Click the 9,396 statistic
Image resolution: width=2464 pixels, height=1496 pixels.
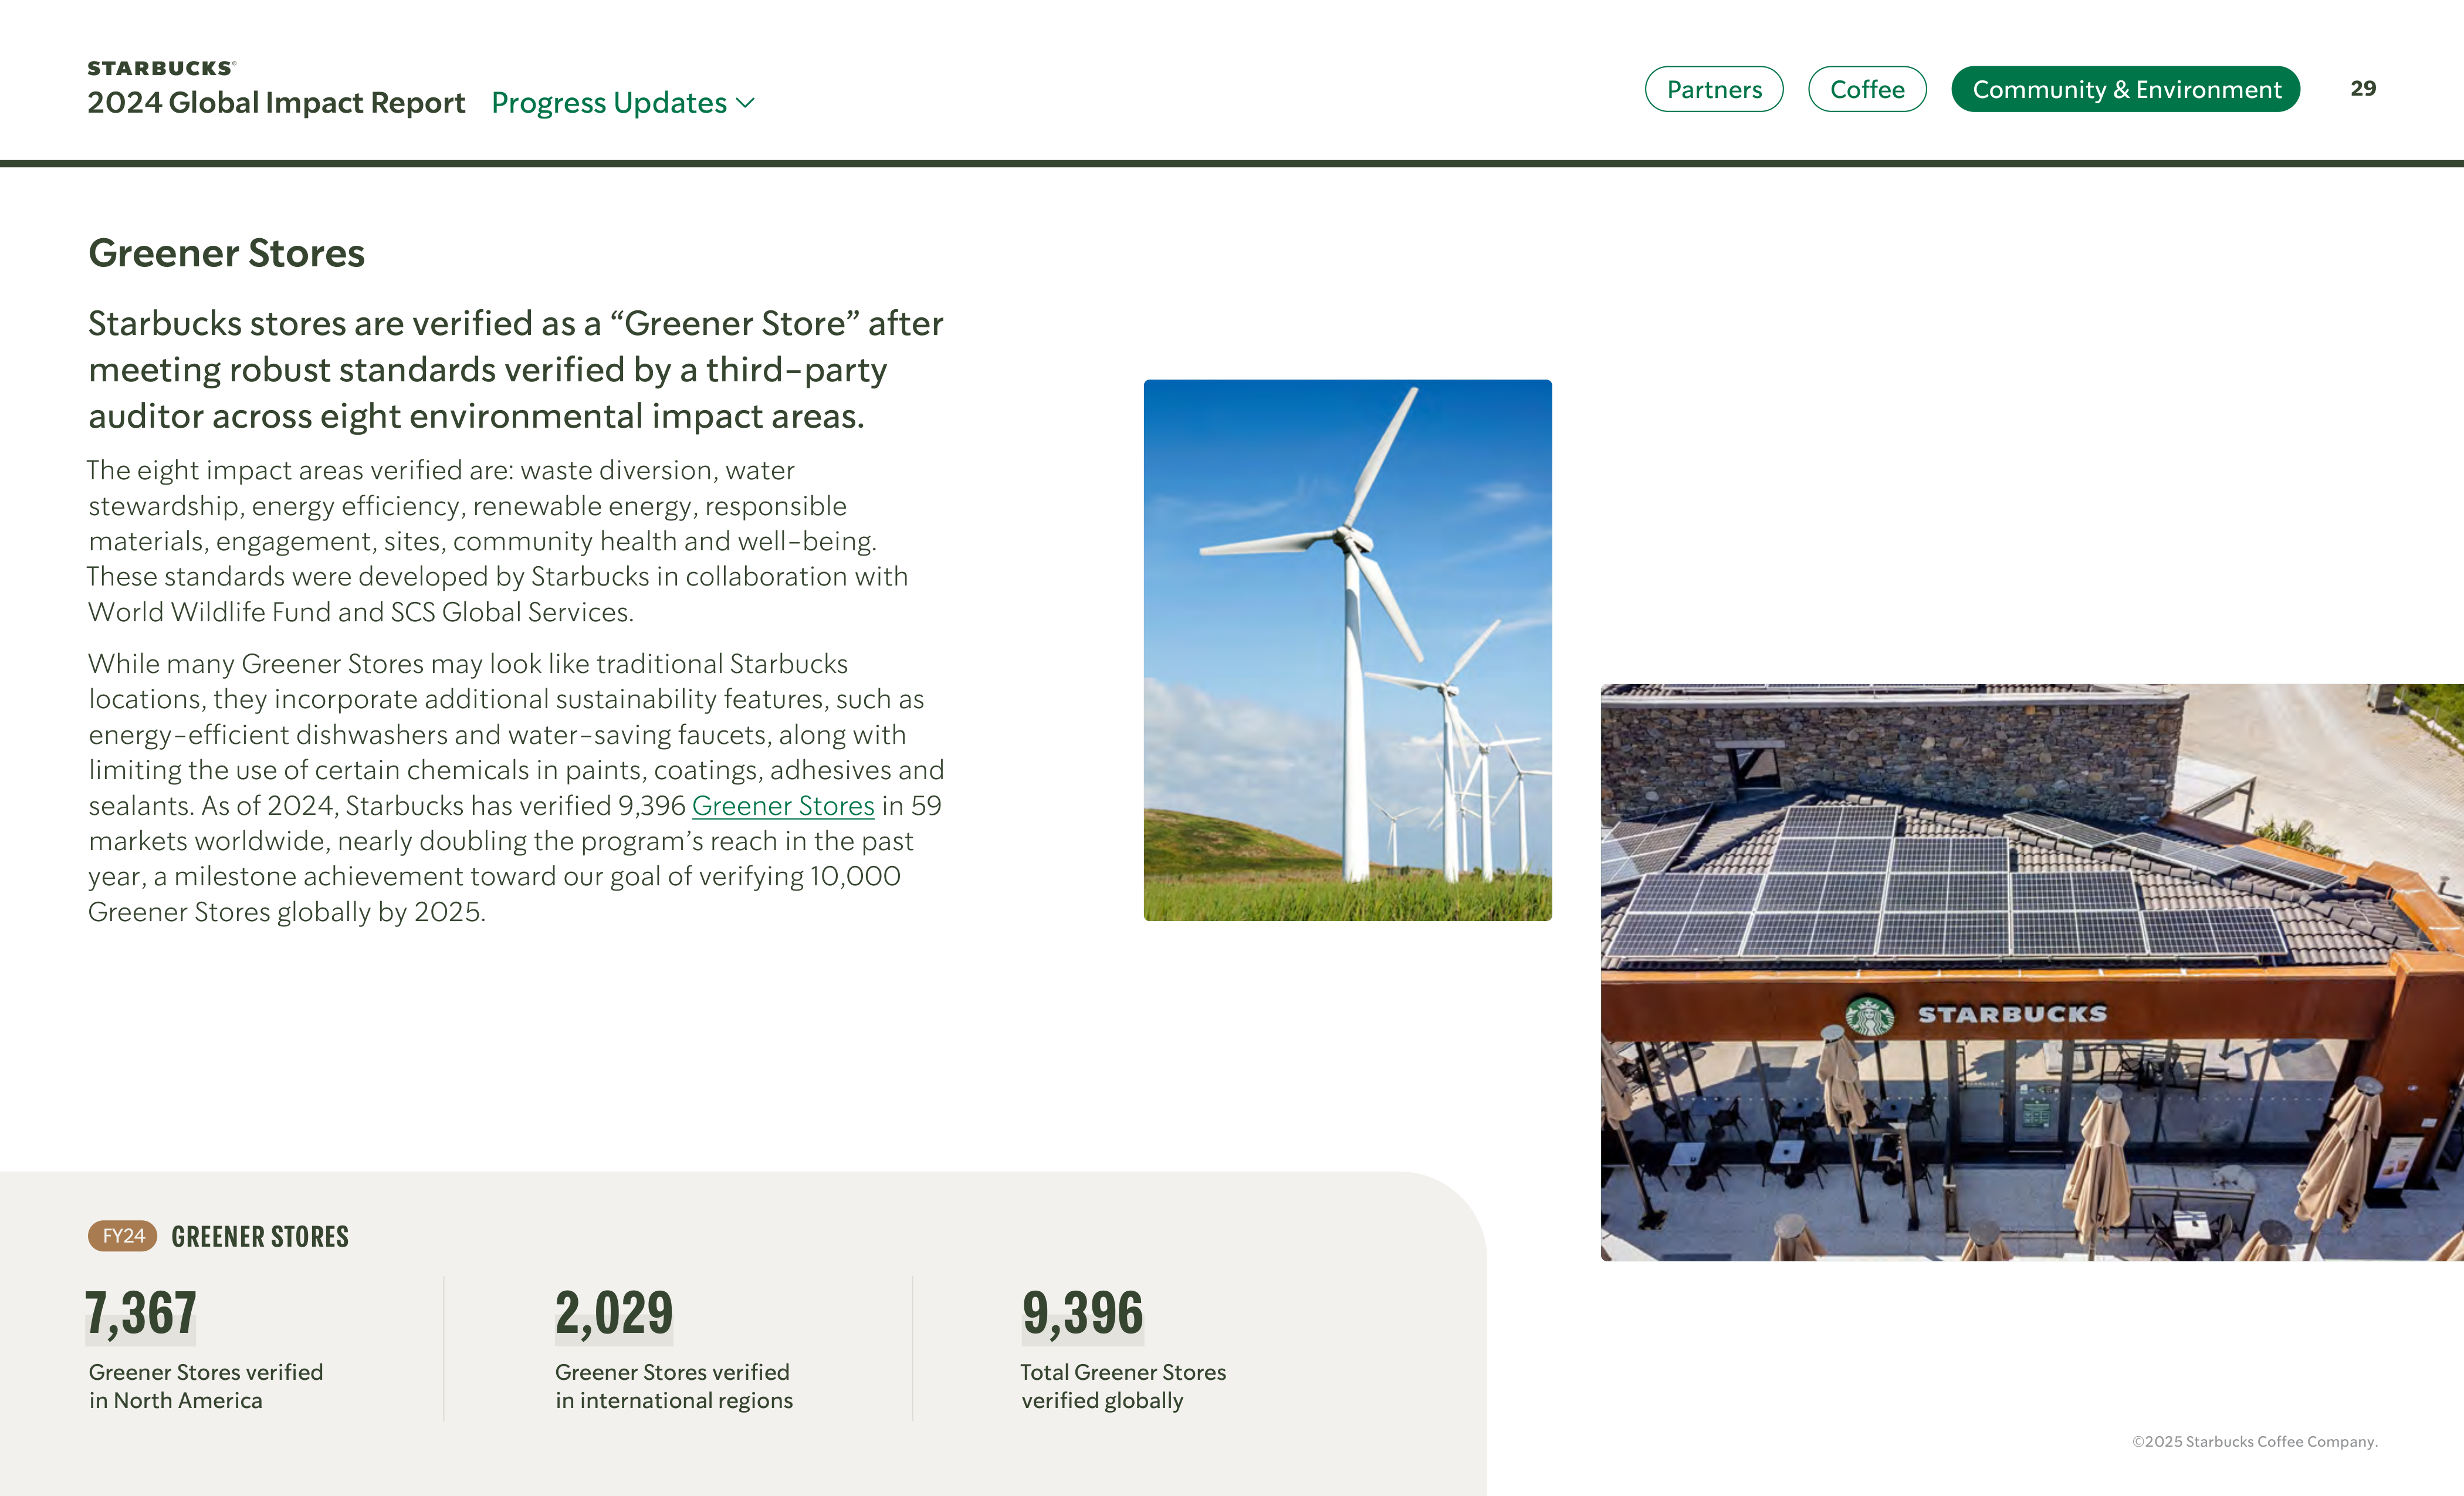pyautogui.click(x=1082, y=1313)
